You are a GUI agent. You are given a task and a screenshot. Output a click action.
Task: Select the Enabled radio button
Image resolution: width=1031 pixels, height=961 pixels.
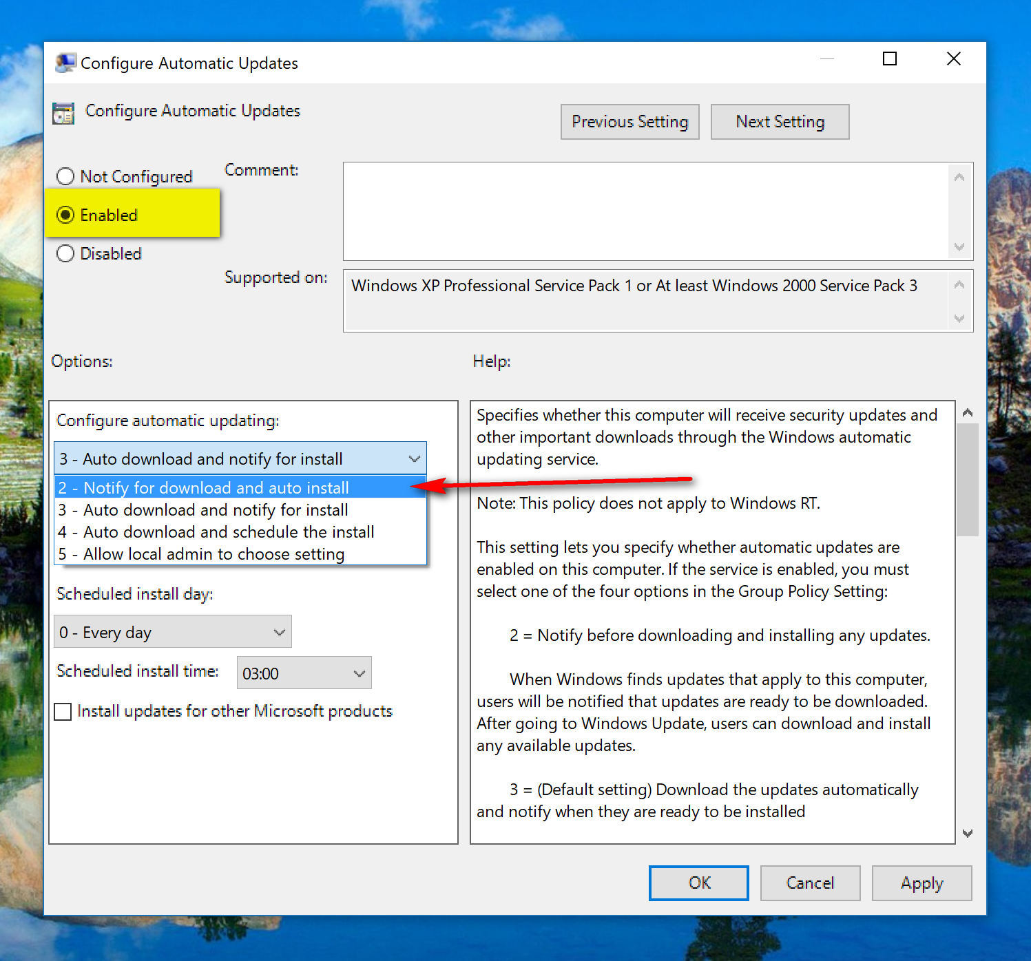click(x=65, y=215)
